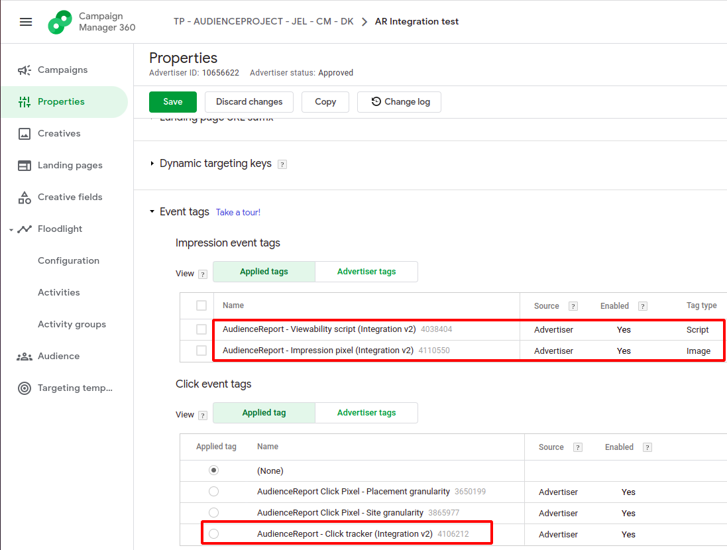This screenshot has height=550, width=727.
Task: Click AudienceReport Click Pixel - Placement granularity name
Action: (x=353, y=492)
